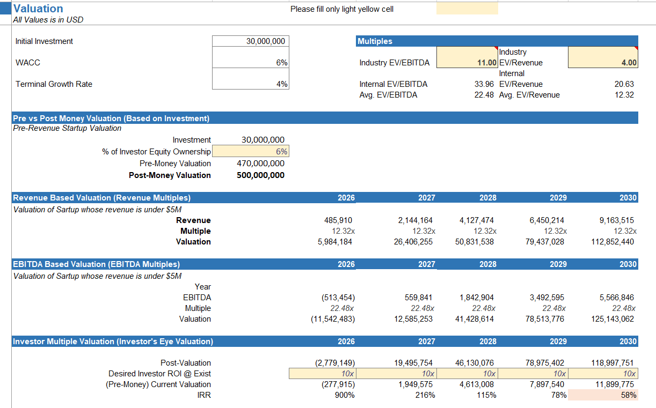Edit the Initial Investment cell showing 30,000,000
The height and width of the screenshot is (408, 656).
point(251,41)
